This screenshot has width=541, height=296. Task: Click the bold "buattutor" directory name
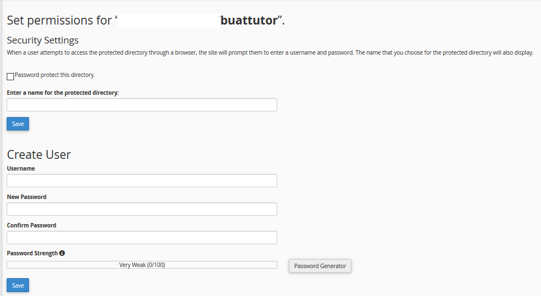tap(249, 21)
